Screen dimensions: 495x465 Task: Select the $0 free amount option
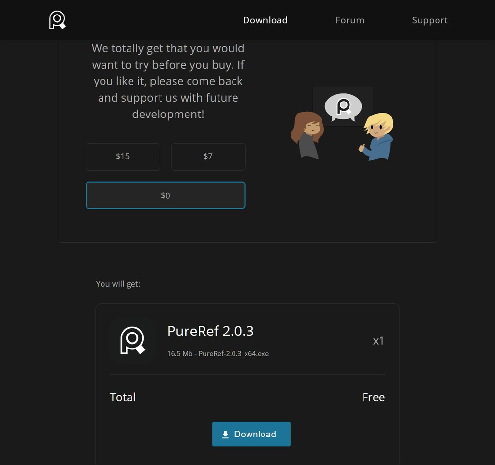(x=165, y=195)
